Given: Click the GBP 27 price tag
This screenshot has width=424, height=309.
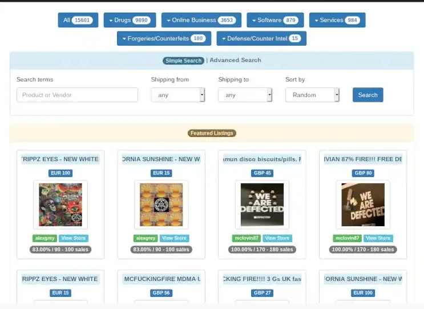Looking at the screenshot, I should (262, 293).
